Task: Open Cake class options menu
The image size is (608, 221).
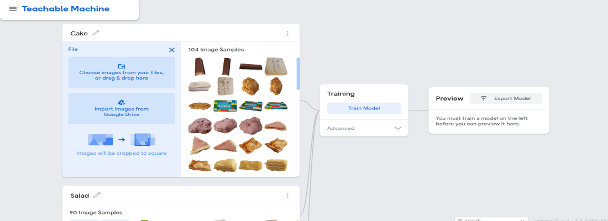Action: [x=287, y=33]
